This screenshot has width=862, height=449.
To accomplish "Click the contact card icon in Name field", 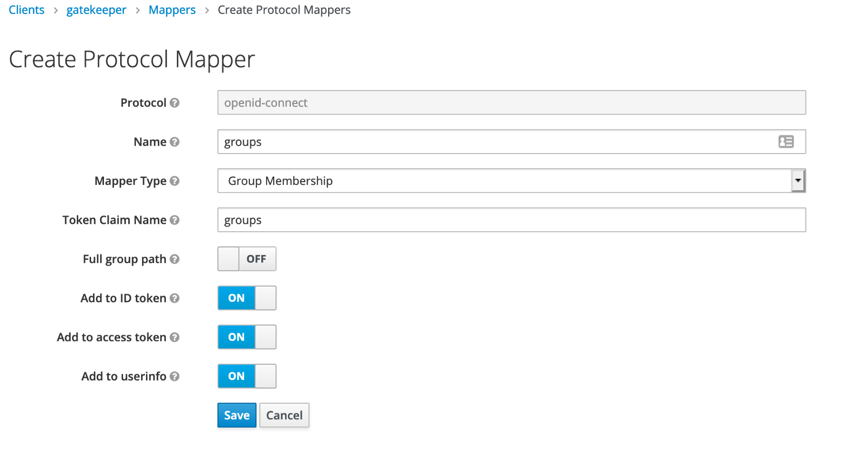I will tap(786, 142).
